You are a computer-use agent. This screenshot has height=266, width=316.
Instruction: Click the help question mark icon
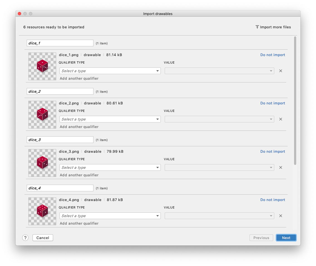point(25,238)
